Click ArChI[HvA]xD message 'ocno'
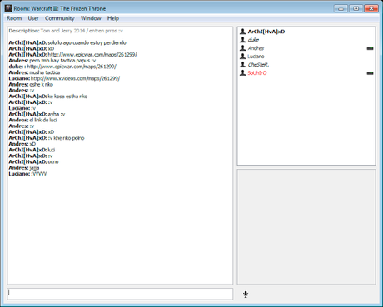Image resolution: width=383 pixels, height=307 pixels. (53, 161)
